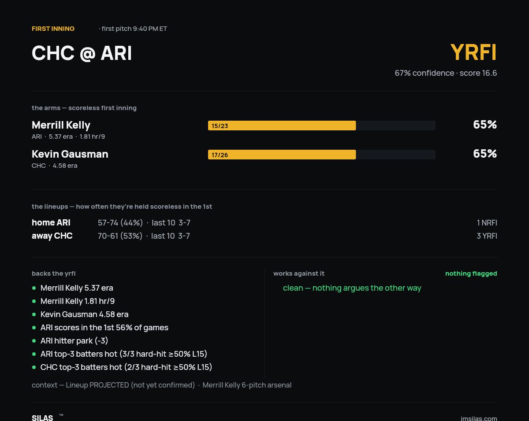Click the 3 YRFI result for away CHC
The height and width of the screenshot is (421, 529).
(487, 236)
